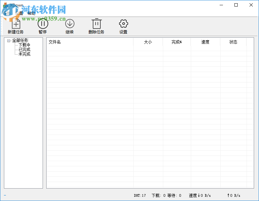Image resolution: width=259 pixels, height=201 pixels.
Task: Collapse the 全部任务 tree node
Action: 9,41
